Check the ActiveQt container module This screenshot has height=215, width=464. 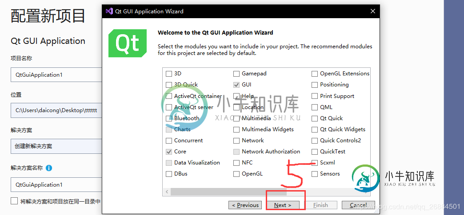click(169, 96)
